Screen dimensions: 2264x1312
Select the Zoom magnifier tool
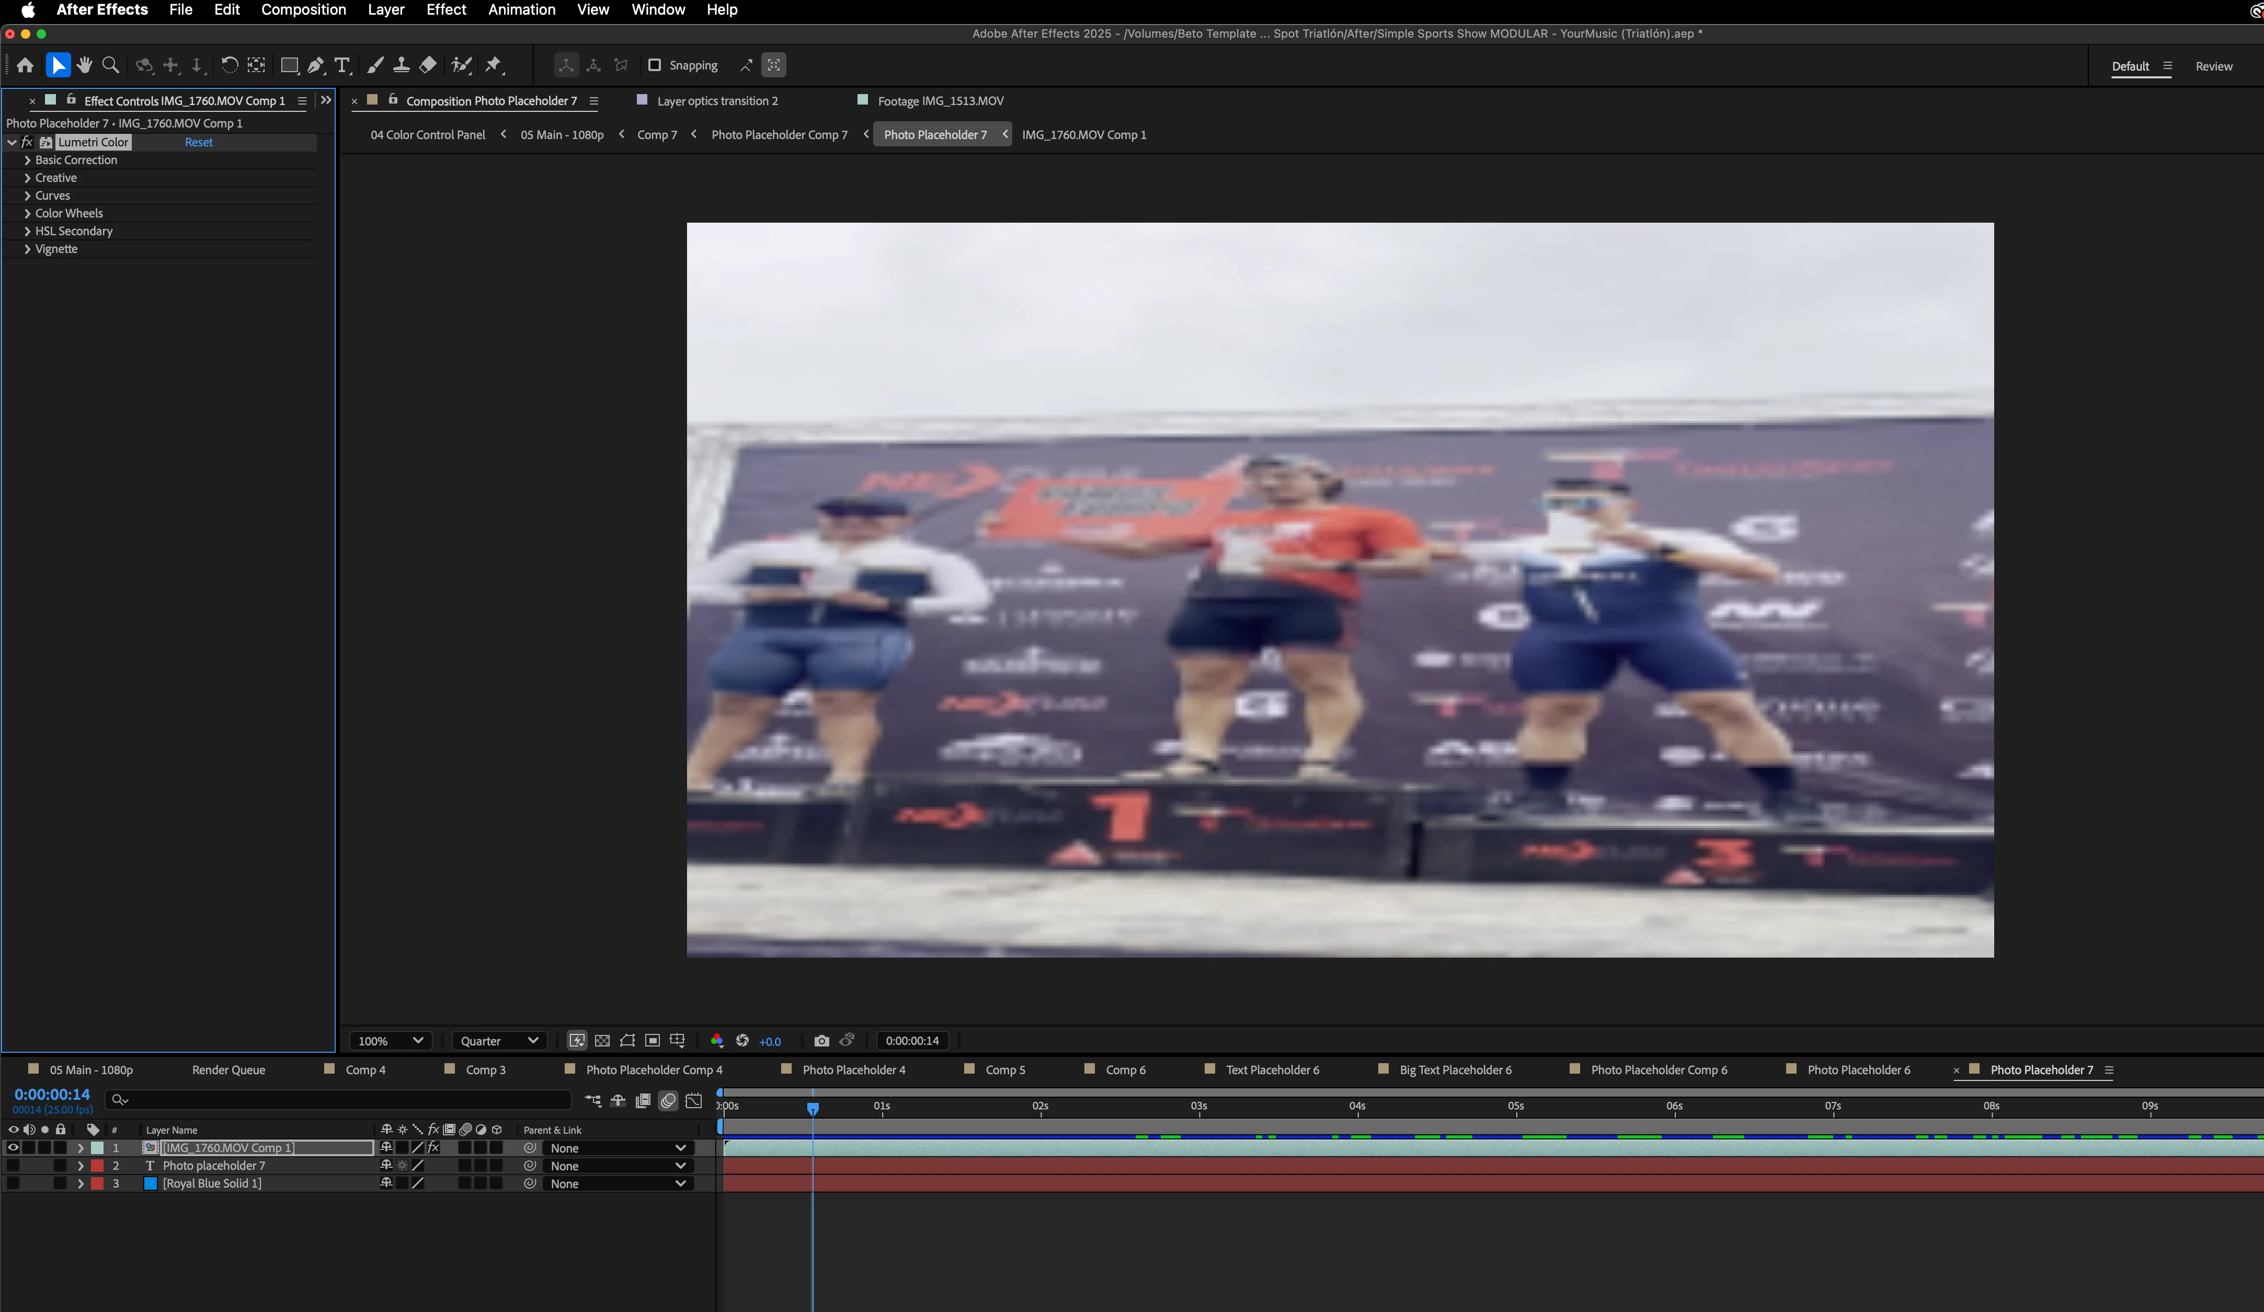(110, 65)
